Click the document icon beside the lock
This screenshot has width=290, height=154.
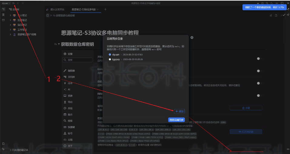[276, 15]
